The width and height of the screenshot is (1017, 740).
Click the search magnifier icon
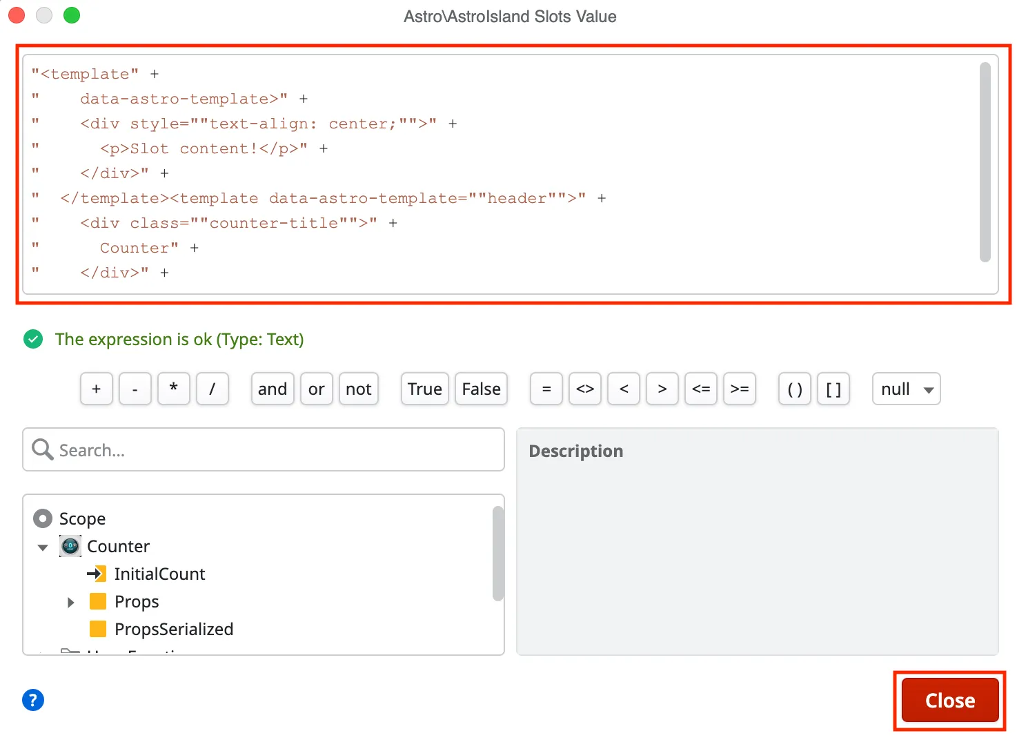(42, 449)
